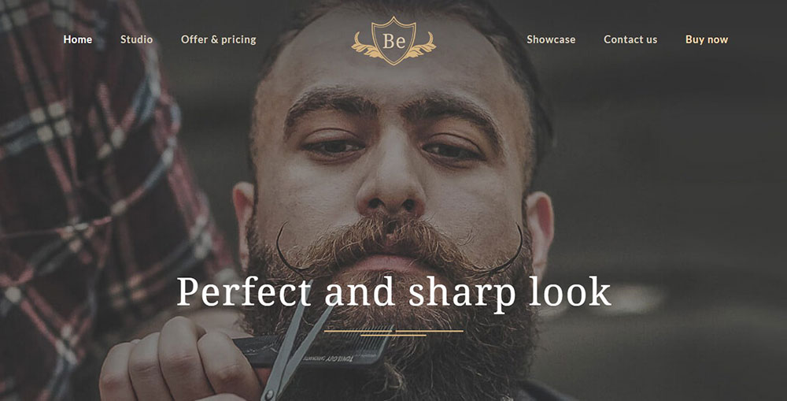
Task: Open the Offer & pricing menu item
Action: [218, 39]
